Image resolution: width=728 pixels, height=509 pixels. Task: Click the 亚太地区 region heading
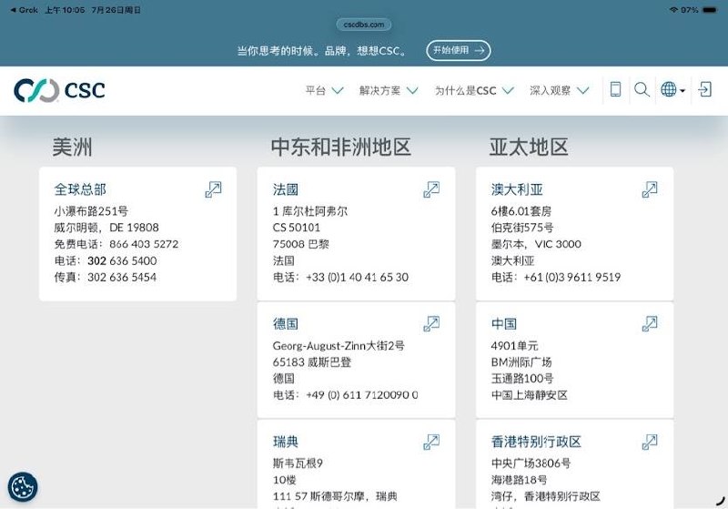(529, 148)
